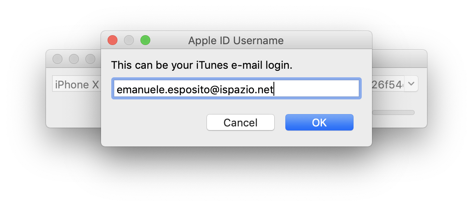The image size is (473, 207).
Task: Click the Apple ID Username title bar
Action: coord(236,40)
